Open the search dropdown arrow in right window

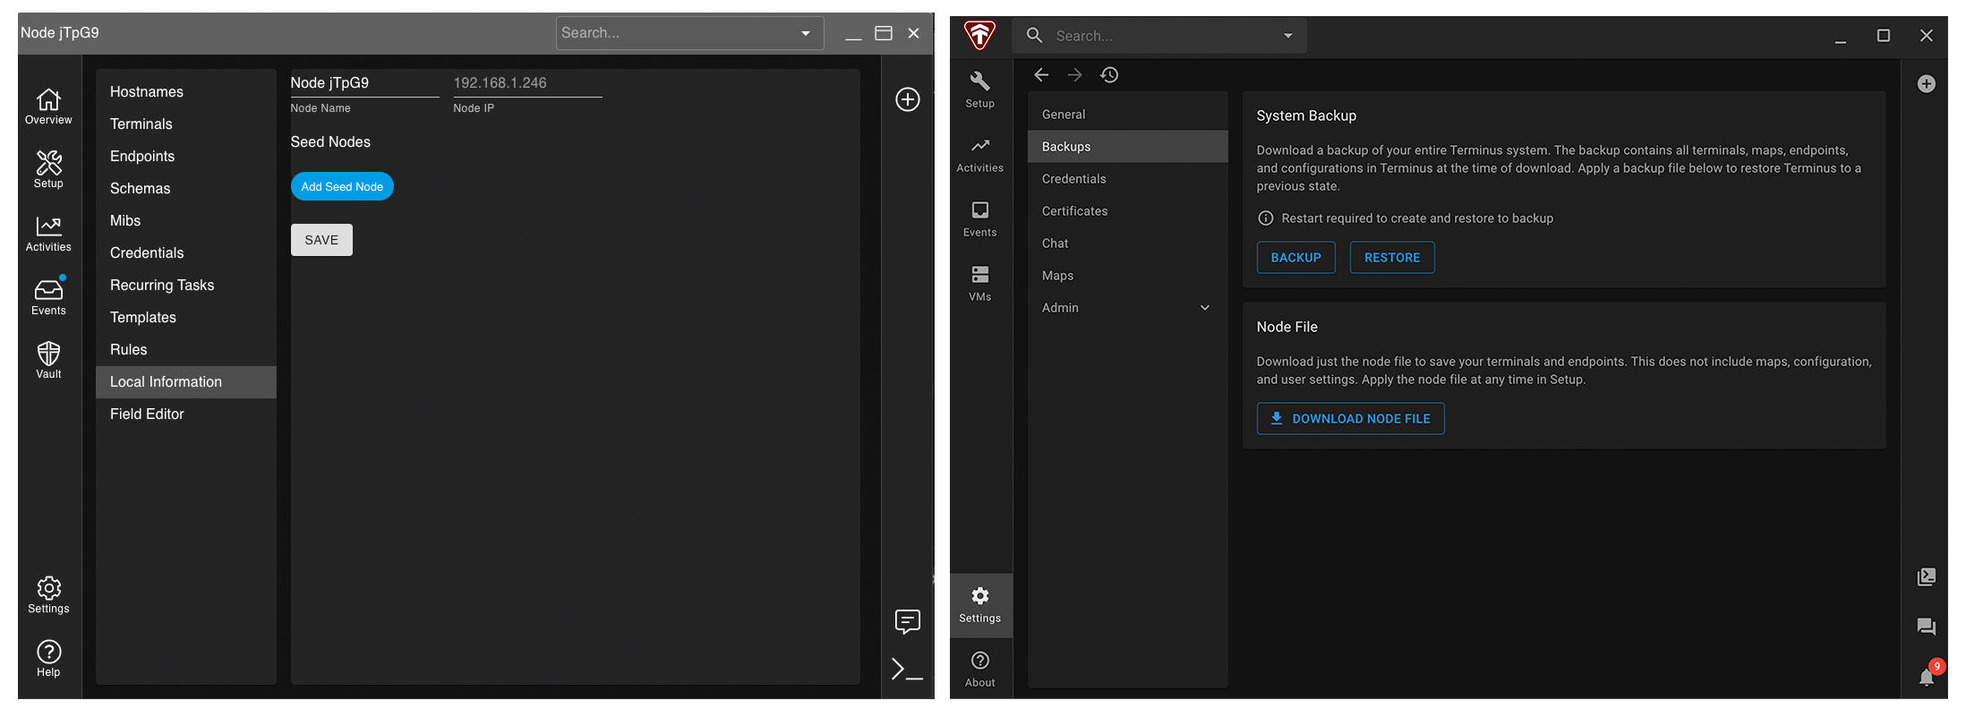pyautogui.click(x=1288, y=36)
